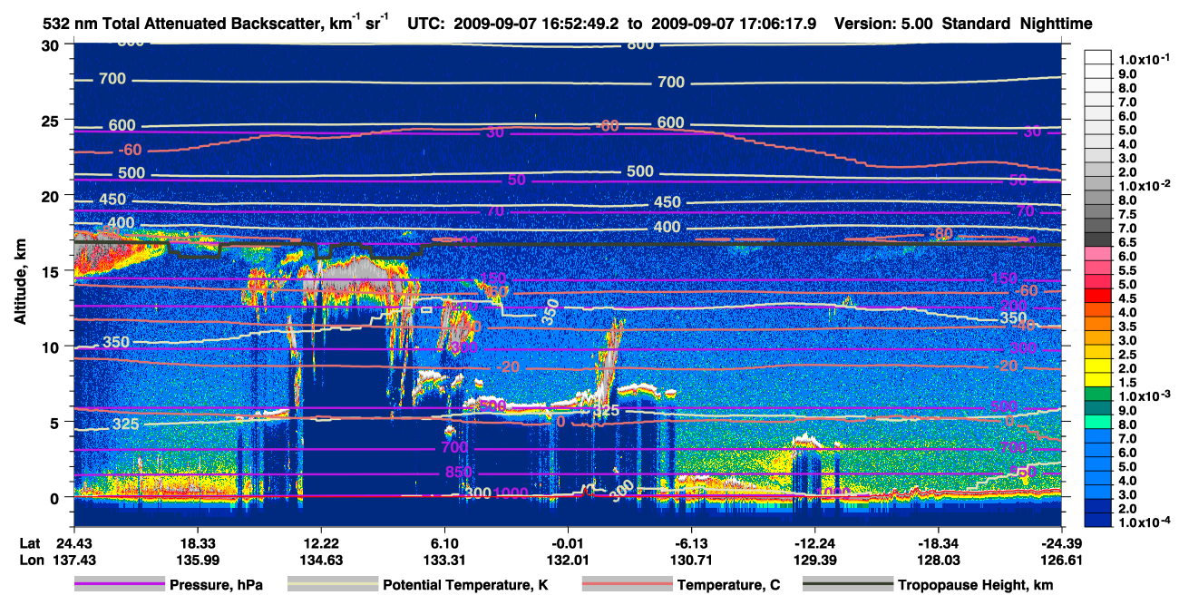
Task: Click the 'UTC:' label in the header
Action: point(425,24)
